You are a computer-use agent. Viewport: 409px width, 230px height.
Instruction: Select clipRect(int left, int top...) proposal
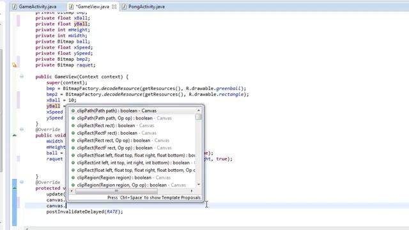click(133, 163)
